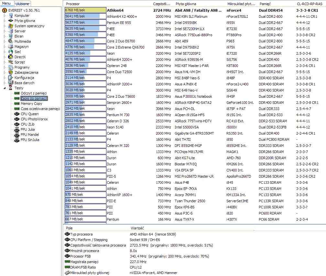Expand the System operacyjny node

pyautogui.click(x=5, y=26)
